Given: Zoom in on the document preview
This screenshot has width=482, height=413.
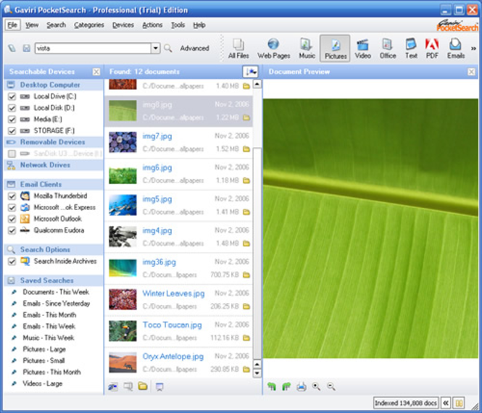Looking at the screenshot, I should coord(316,387).
